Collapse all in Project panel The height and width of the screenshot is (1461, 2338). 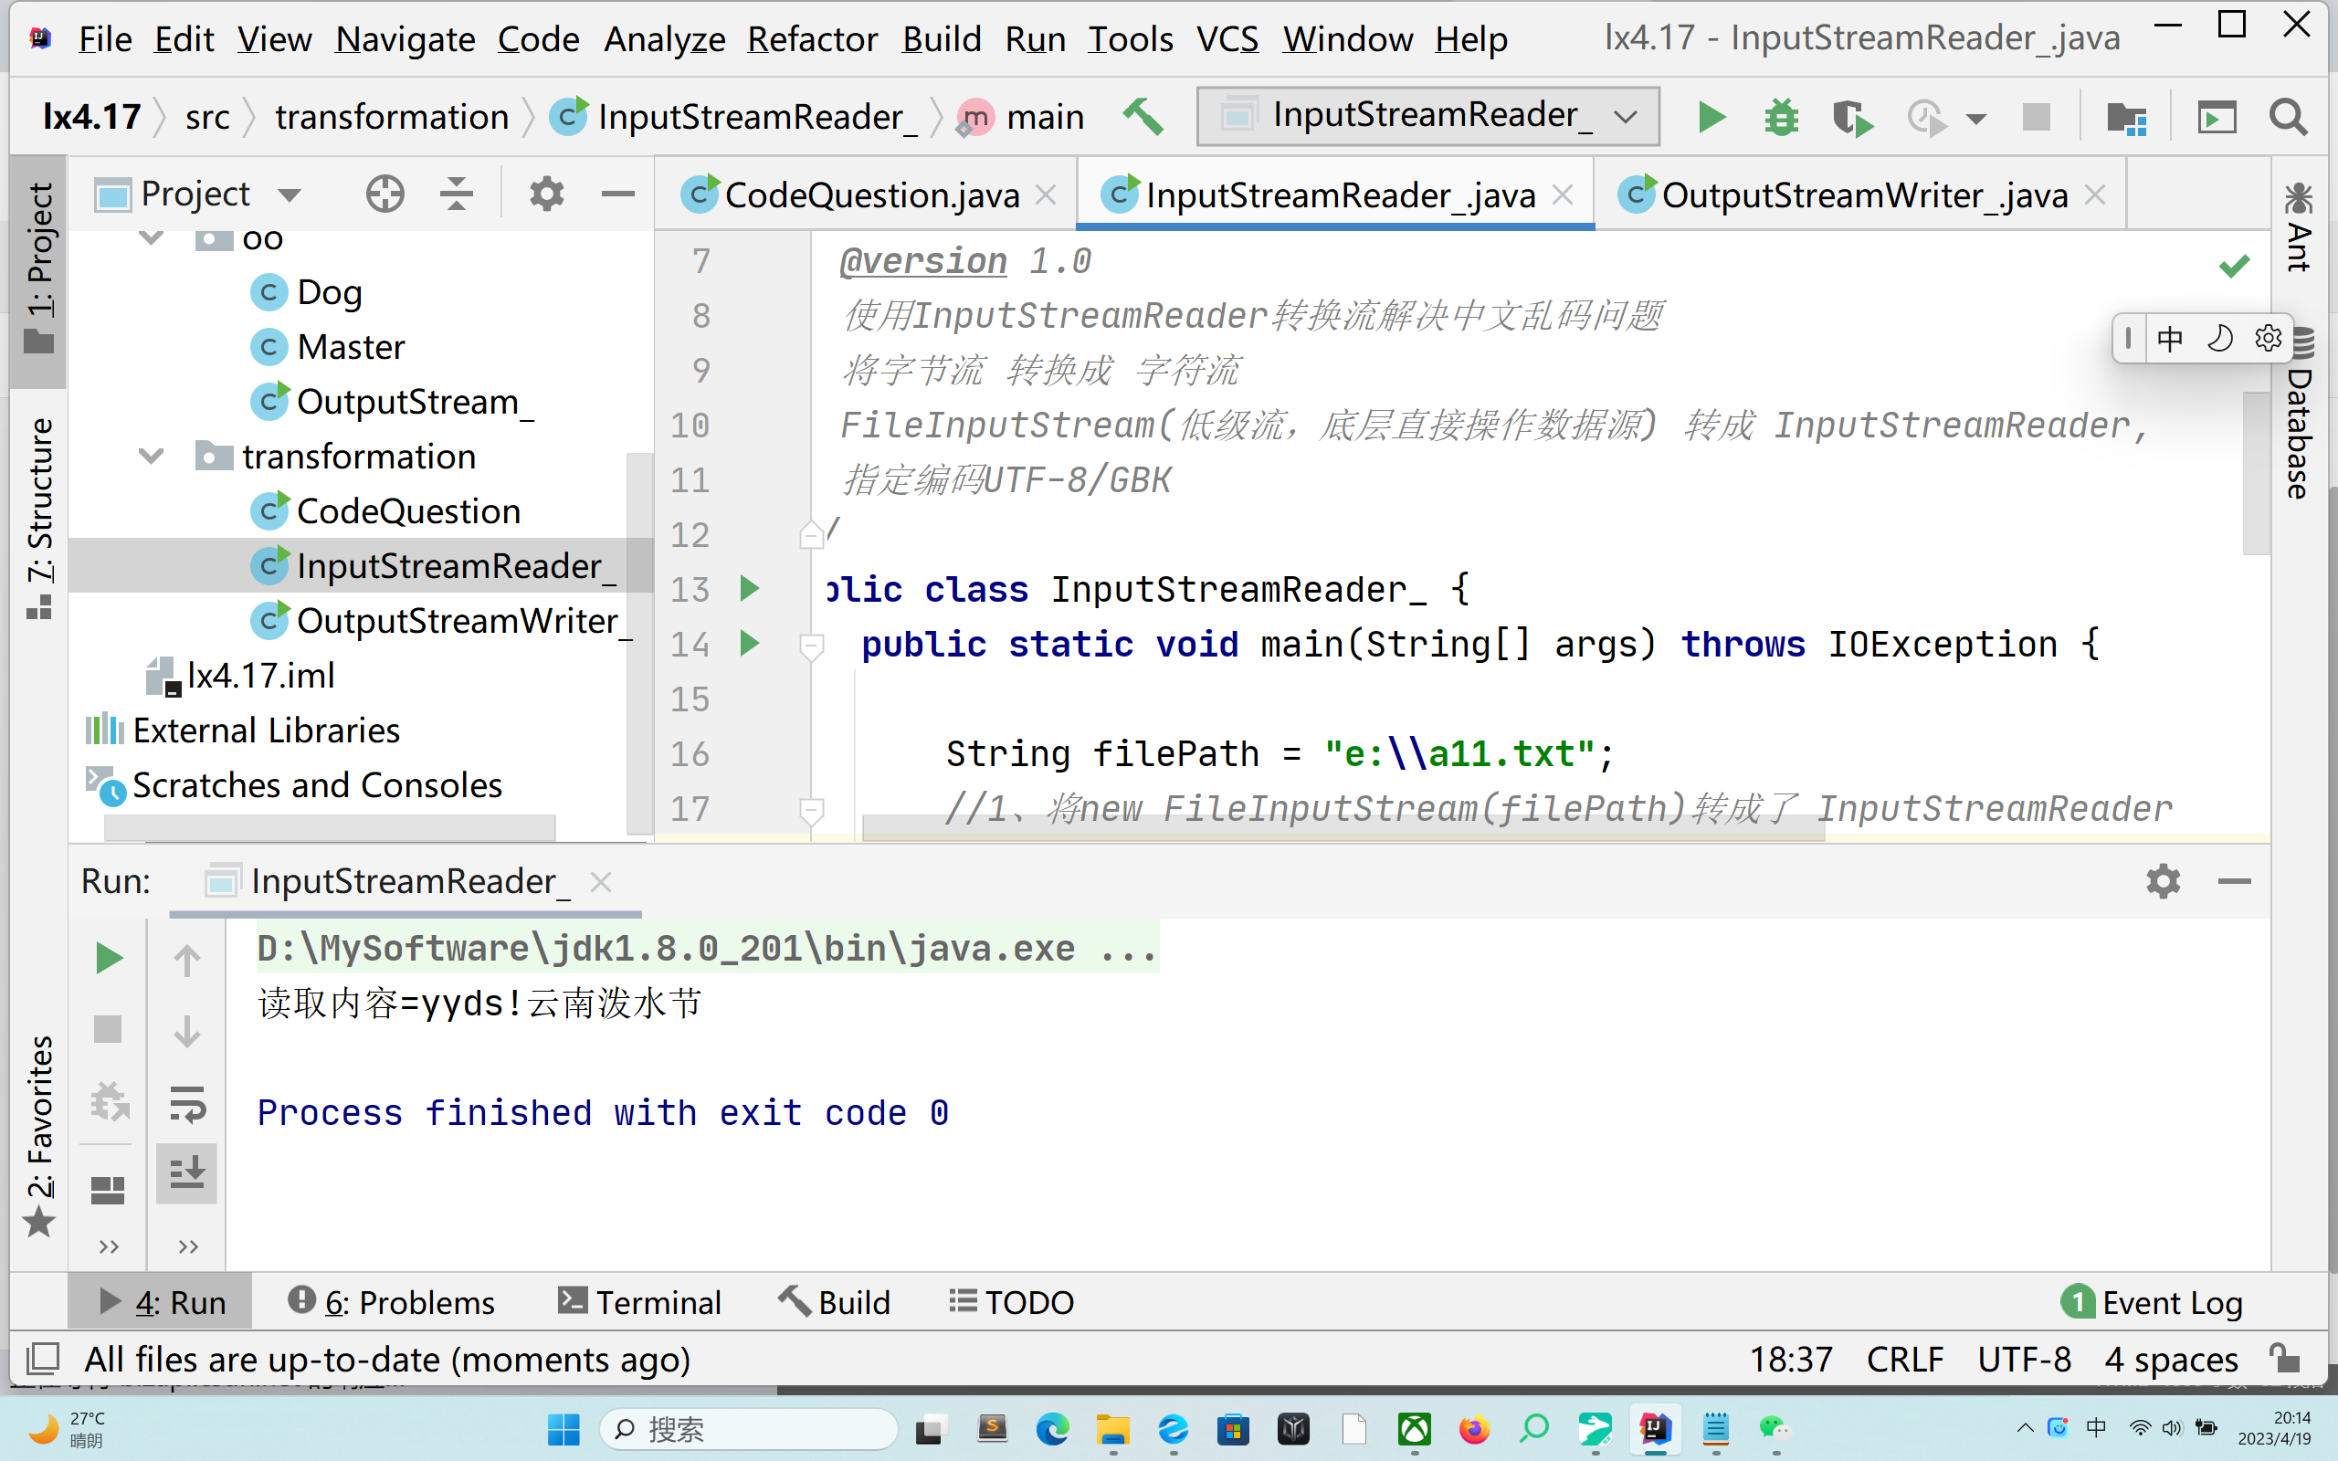pyautogui.click(x=456, y=194)
